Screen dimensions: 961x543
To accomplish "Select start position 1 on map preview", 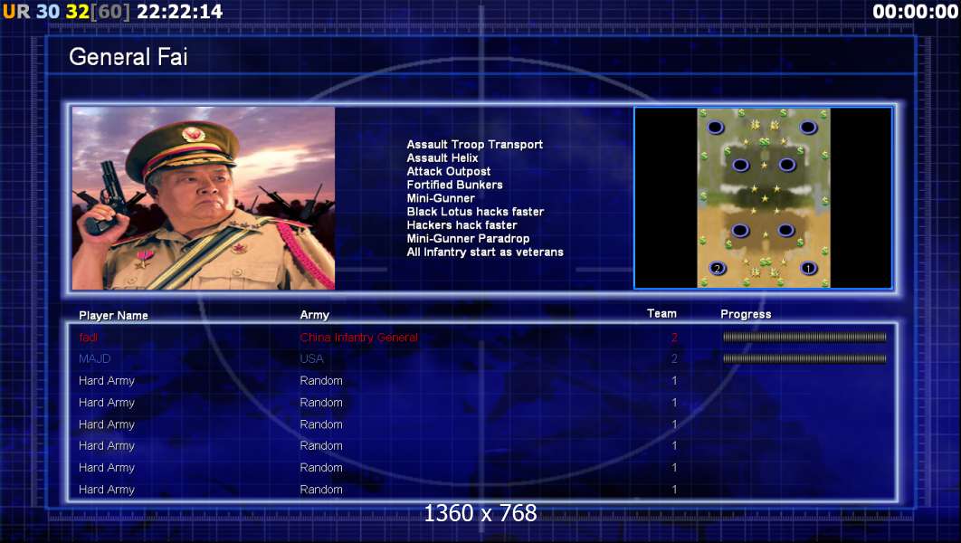I will click(808, 268).
